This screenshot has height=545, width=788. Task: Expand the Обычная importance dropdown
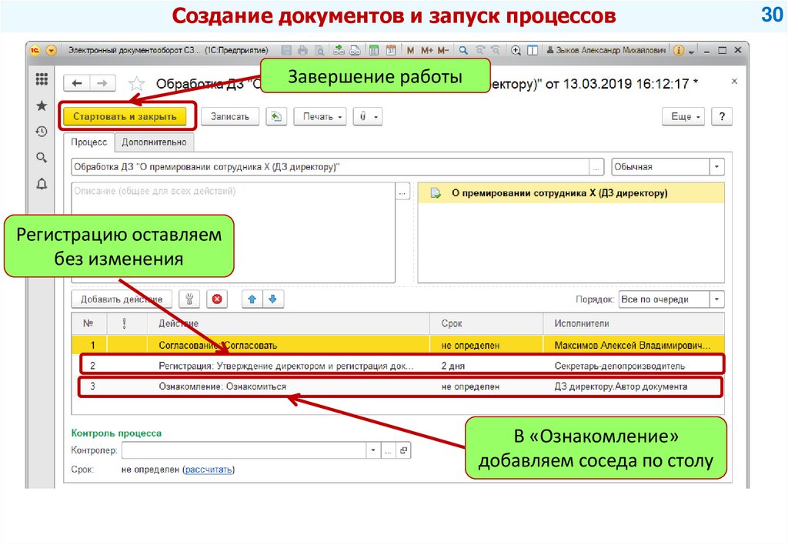pyautogui.click(x=716, y=167)
